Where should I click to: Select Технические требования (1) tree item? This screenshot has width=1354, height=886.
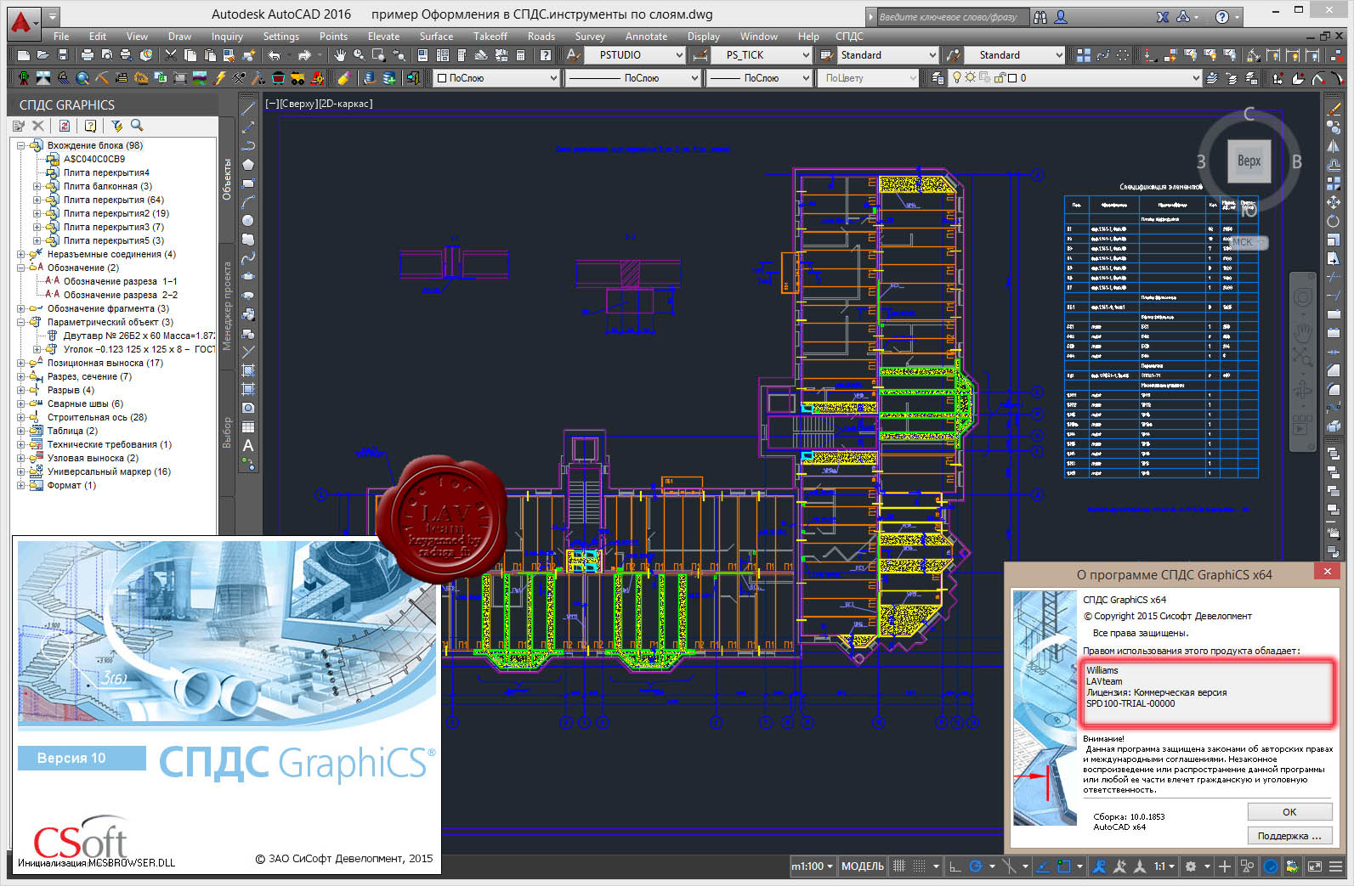(109, 444)
